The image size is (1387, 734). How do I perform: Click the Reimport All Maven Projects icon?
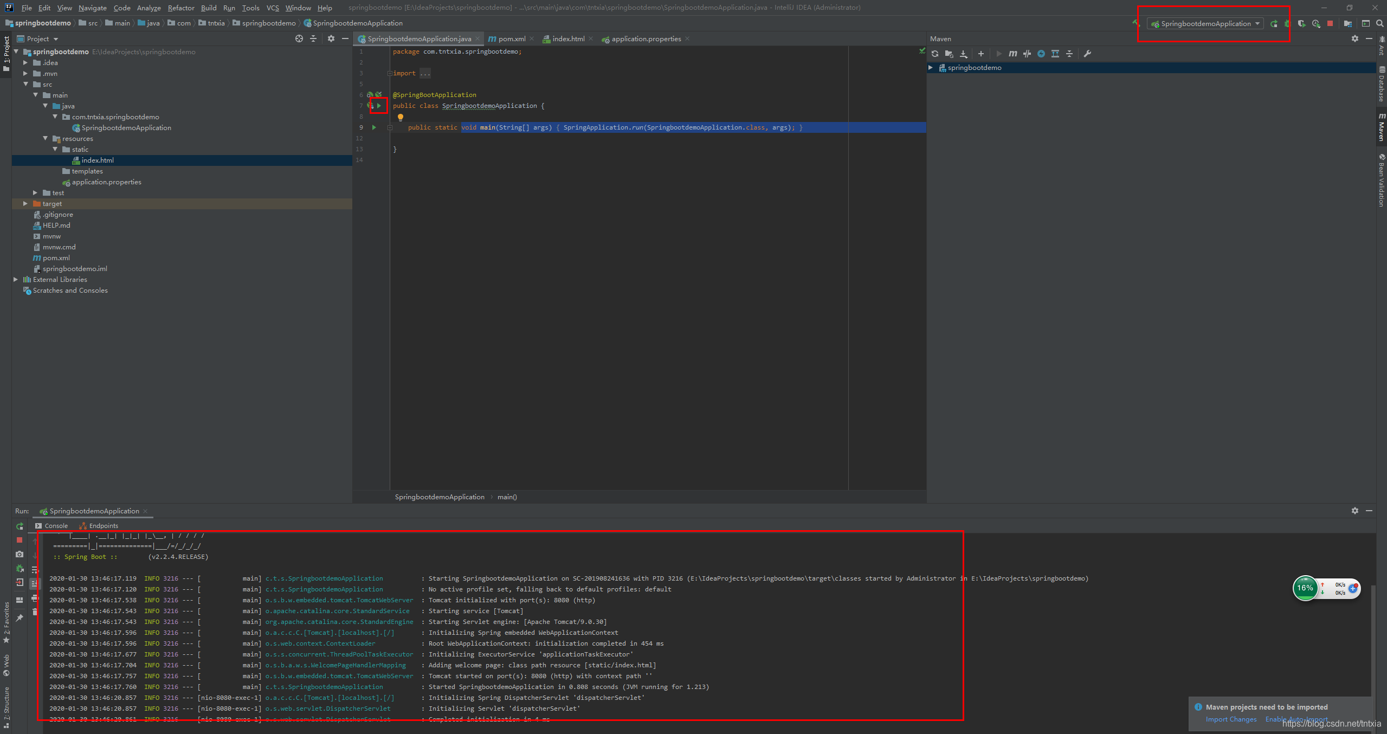click(x=935, y=54)
